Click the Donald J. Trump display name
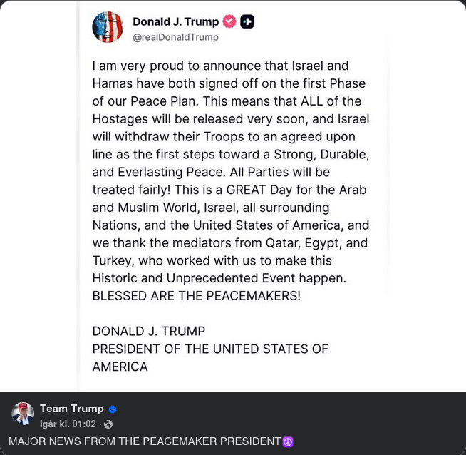The image size is (466, 455). coord(175,22)
